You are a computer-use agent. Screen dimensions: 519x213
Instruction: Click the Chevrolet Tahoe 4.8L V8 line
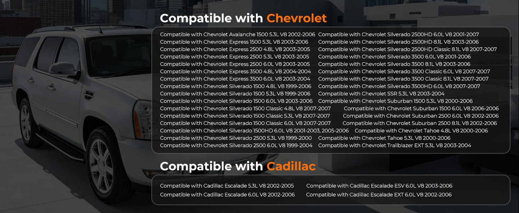pos(421,131)
